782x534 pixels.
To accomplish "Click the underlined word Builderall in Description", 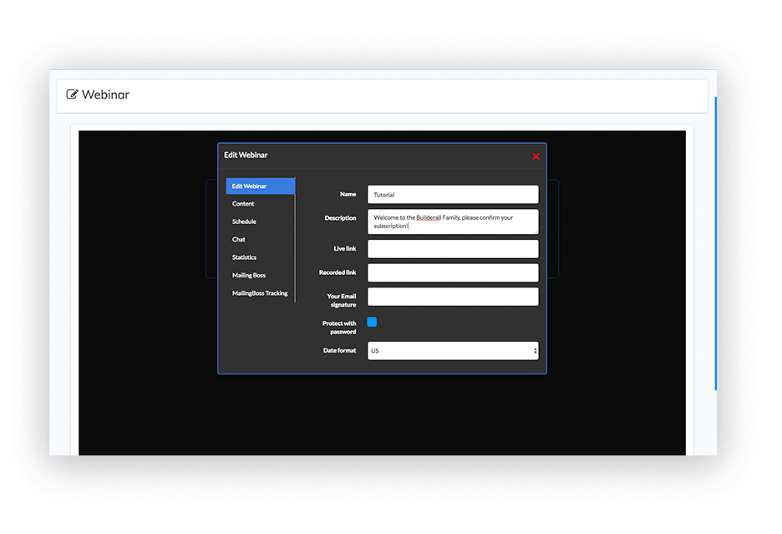I will point(429,218).
